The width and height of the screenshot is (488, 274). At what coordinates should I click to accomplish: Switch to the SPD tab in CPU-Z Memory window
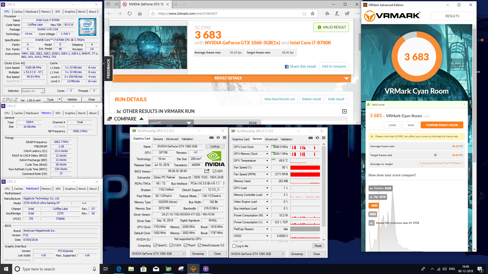58,113
